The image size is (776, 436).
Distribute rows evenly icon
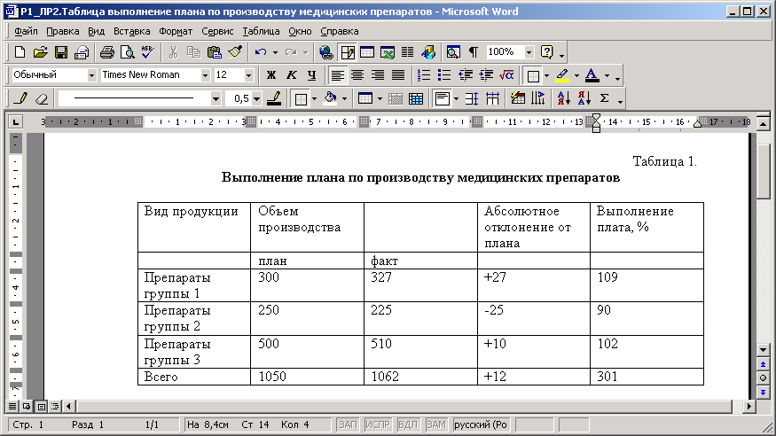[472, 98]
